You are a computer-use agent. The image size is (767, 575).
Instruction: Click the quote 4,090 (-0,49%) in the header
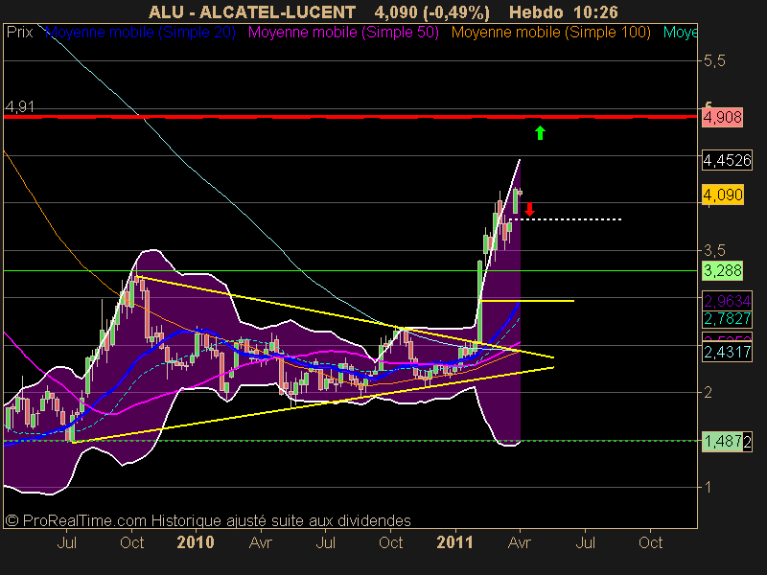pyautogui.click(x=432, y=11)
